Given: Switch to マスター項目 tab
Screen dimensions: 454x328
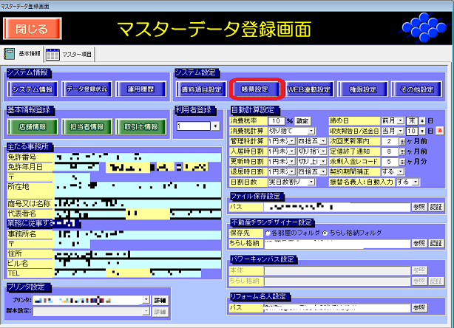Looking at the screenshot, I should [x=71, y=54].
